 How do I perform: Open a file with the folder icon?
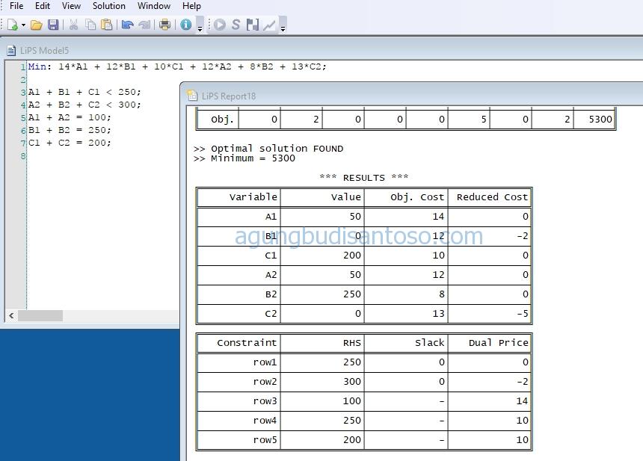point(37,25)
